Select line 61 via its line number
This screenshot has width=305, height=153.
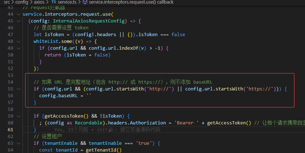[x=10, y=129]
